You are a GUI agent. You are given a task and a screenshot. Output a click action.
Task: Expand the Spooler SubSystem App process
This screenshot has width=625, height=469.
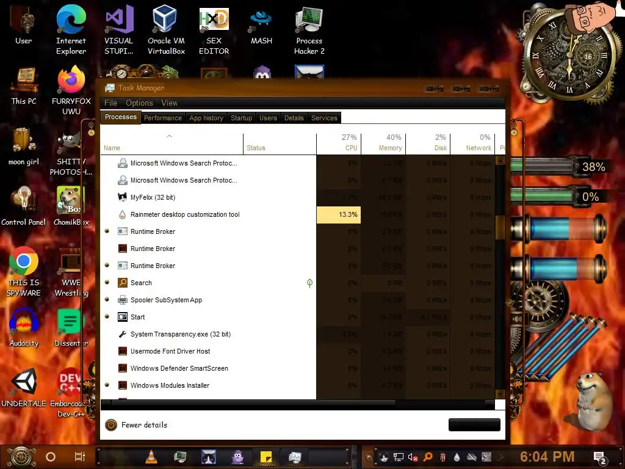(107, 299)
